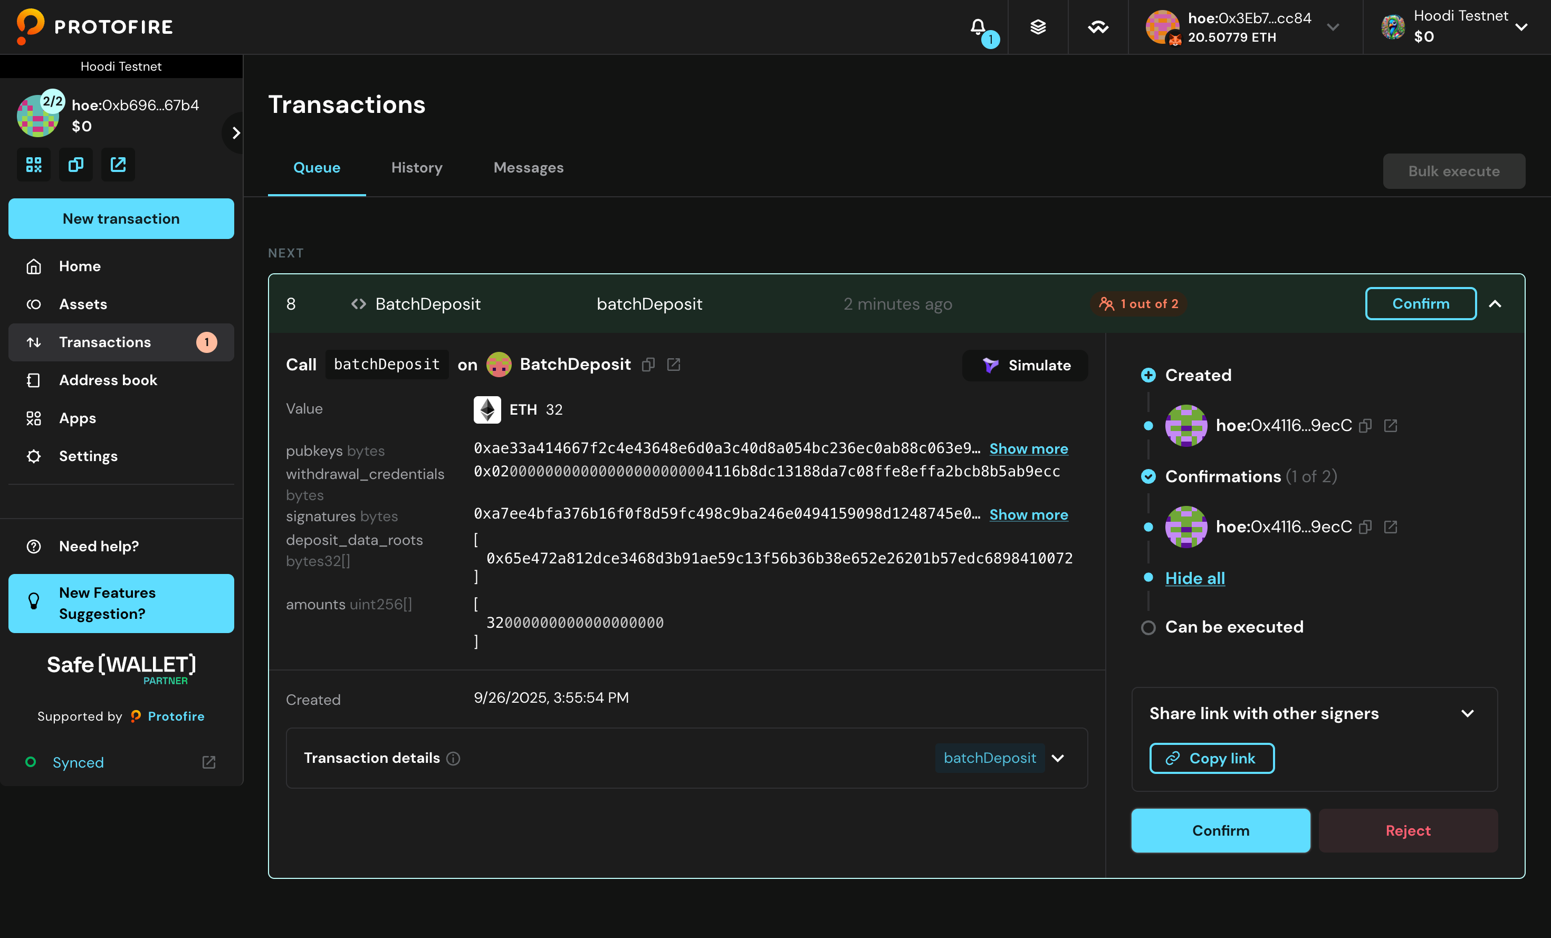The width and height of the screenshot is (1551, 938).
Task: Copy the BatchDeposit contract address
Action: 648,365
